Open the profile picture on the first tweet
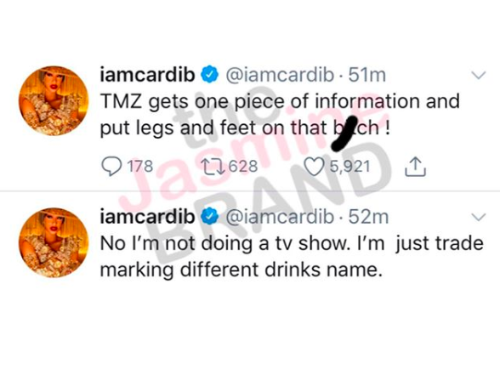 tap(54, 100)
